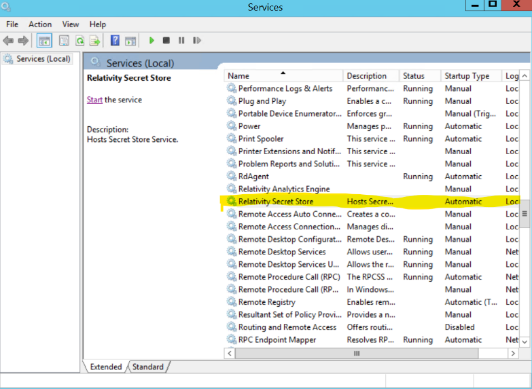The height and width of the screenshot is (389, 532).
Task: Click the Pause Service toolbar icon
Action: click(181, 41)
